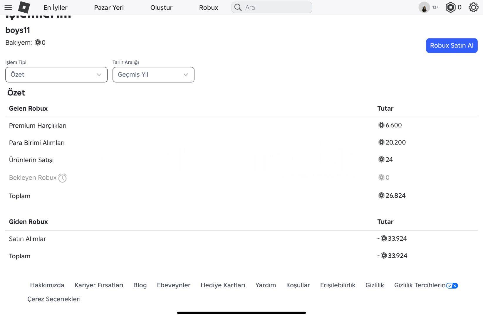Click the Roblox logo home icon

[24, 7]
